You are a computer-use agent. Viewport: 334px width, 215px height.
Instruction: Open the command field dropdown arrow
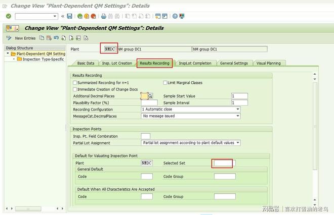click(55, 16)
